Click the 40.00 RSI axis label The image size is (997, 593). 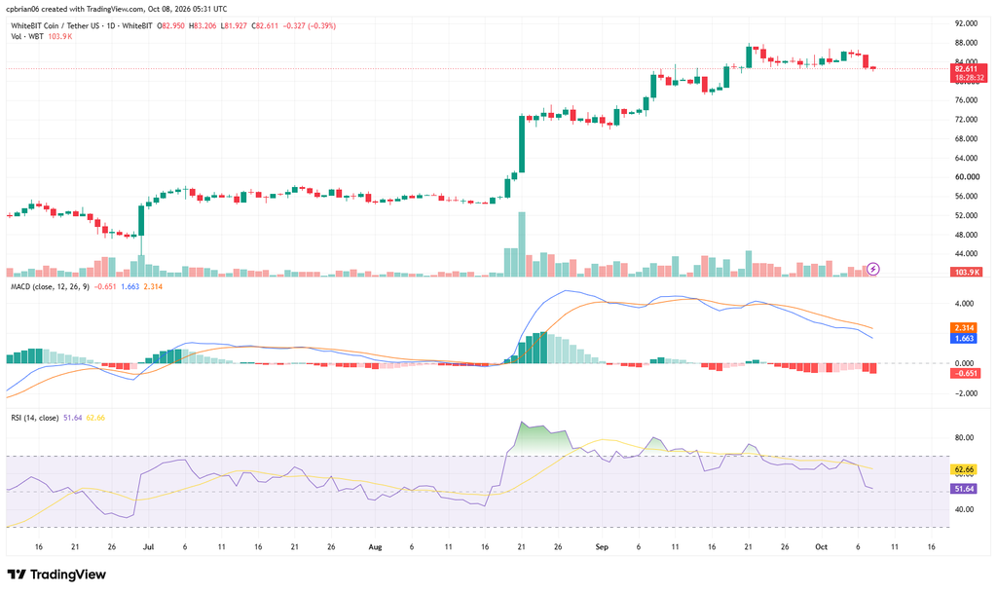(964, 509)
